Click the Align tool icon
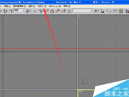Viewport: 129px width, 97px height. pyautogui.click(x=102, y=11)
